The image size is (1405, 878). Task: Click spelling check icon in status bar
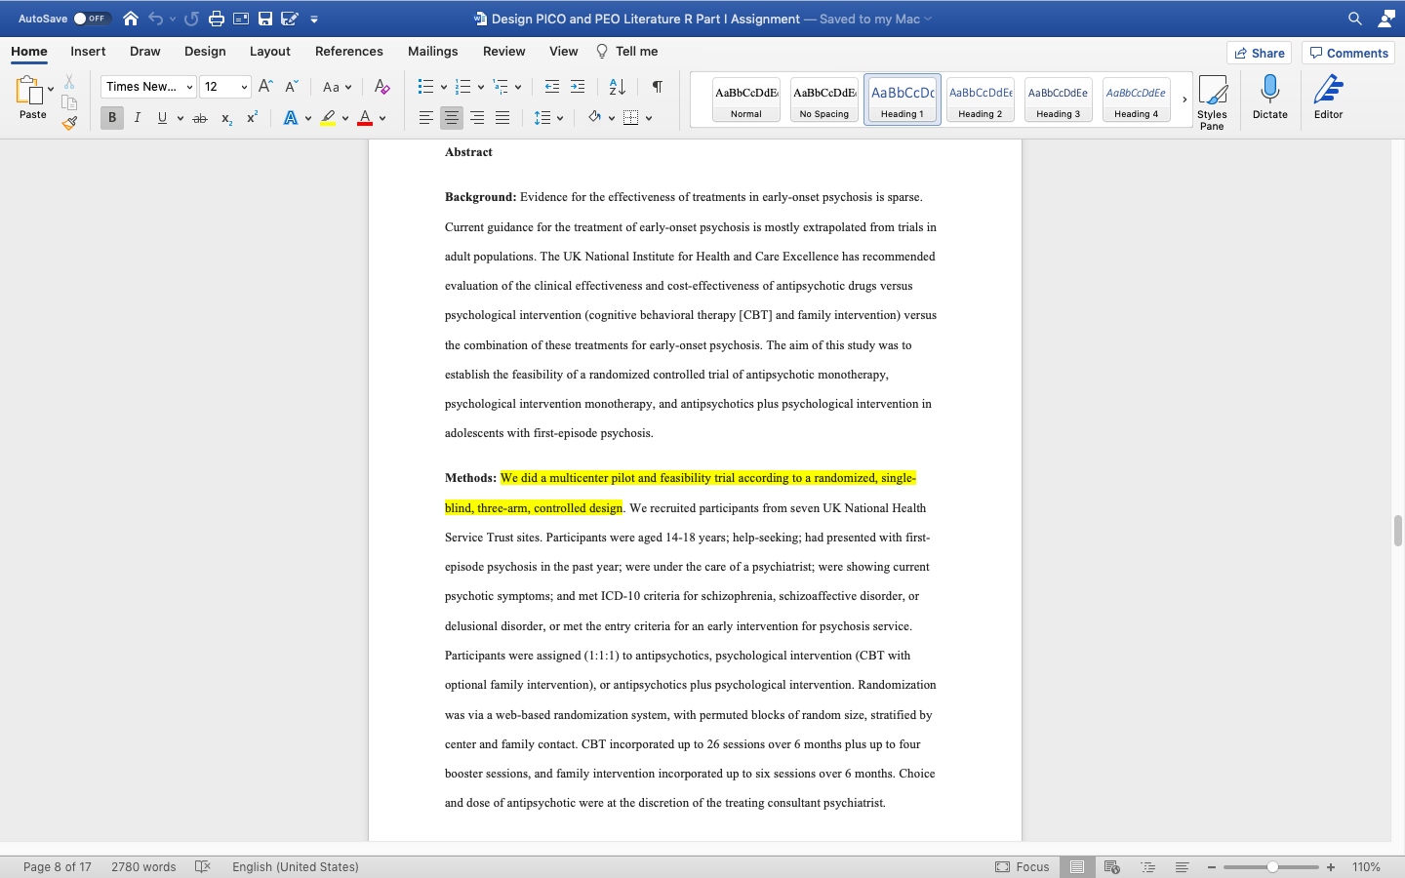tap(203, 866)
